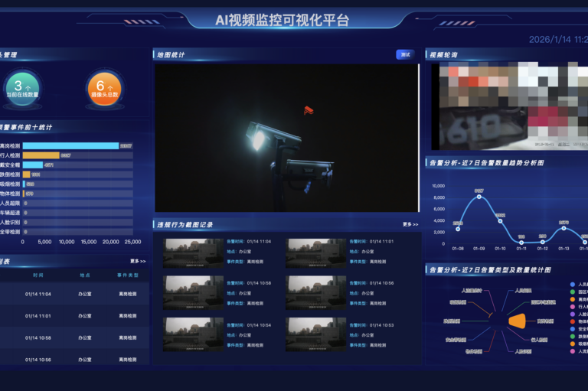This screenshot has width=588, height=391.
Task: Click the 时间 column header in alarm table
Action: pyautogui.click(x=38, y=275)
